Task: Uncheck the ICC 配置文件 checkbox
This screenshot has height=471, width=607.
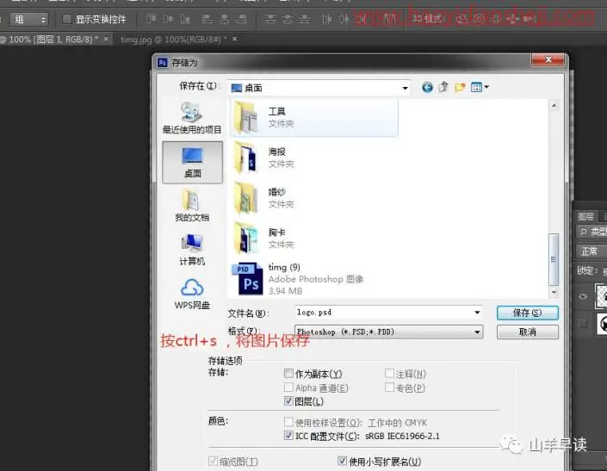Action: coord(288,436)
